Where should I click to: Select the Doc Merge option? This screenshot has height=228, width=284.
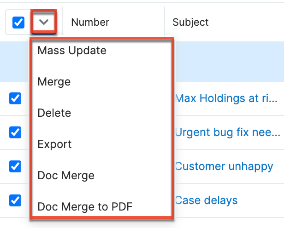click(x=66, y=176)
